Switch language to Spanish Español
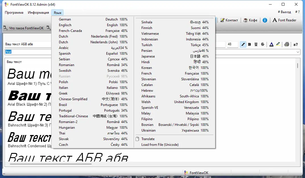Screen dimensions: 305x178 93,53
